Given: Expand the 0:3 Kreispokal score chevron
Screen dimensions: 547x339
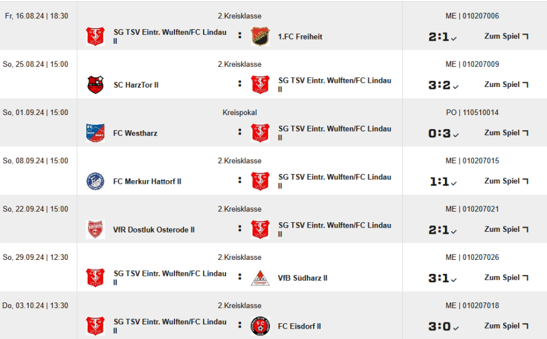Looking at the screenshot, I should click(x=455, y=135).
